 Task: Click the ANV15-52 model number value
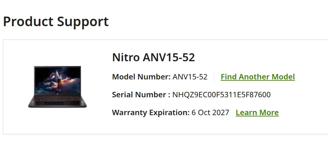tap(190, 77)
